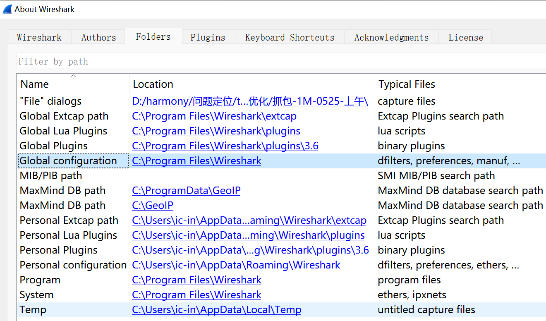Click "dfilters, preferences, manuf" cell

449,161
